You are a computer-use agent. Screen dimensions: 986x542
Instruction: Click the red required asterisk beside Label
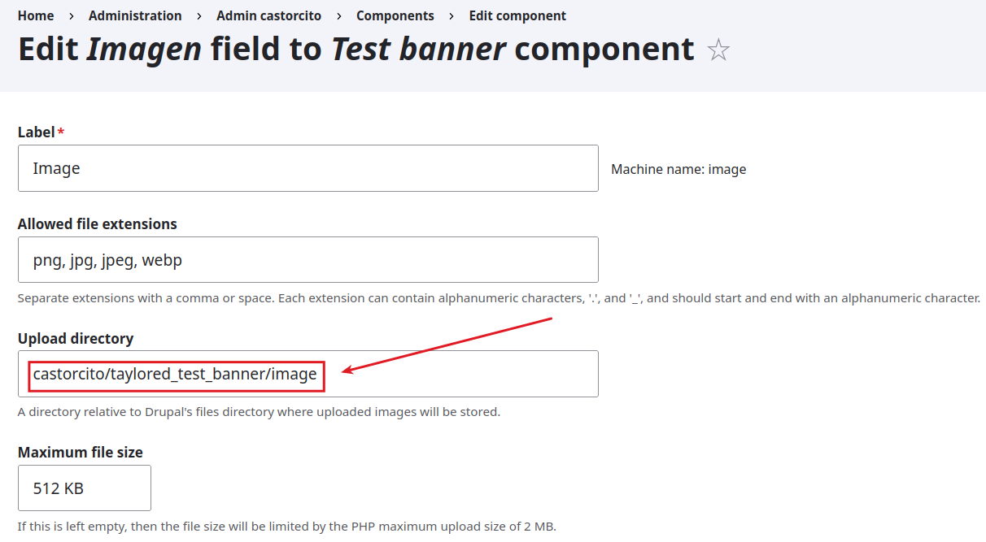[x=61, y=132]
